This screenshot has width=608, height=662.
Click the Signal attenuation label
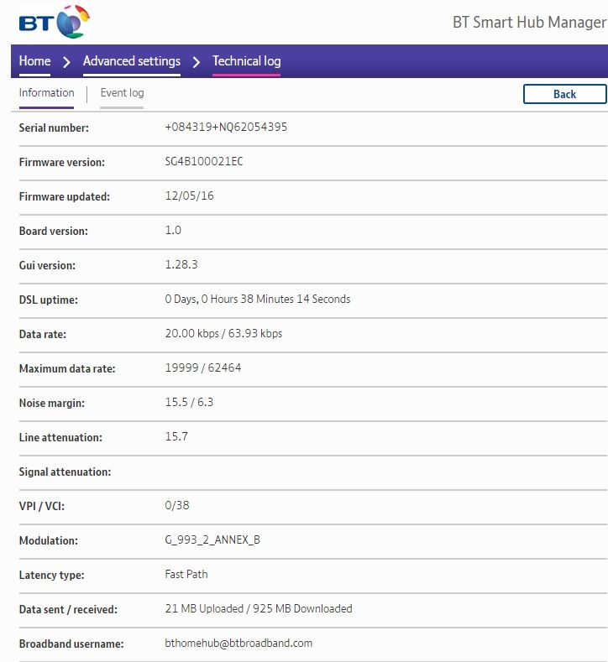coord(65,472)
